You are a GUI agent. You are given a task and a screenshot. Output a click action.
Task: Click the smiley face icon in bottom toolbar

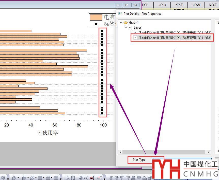point(81,177)
